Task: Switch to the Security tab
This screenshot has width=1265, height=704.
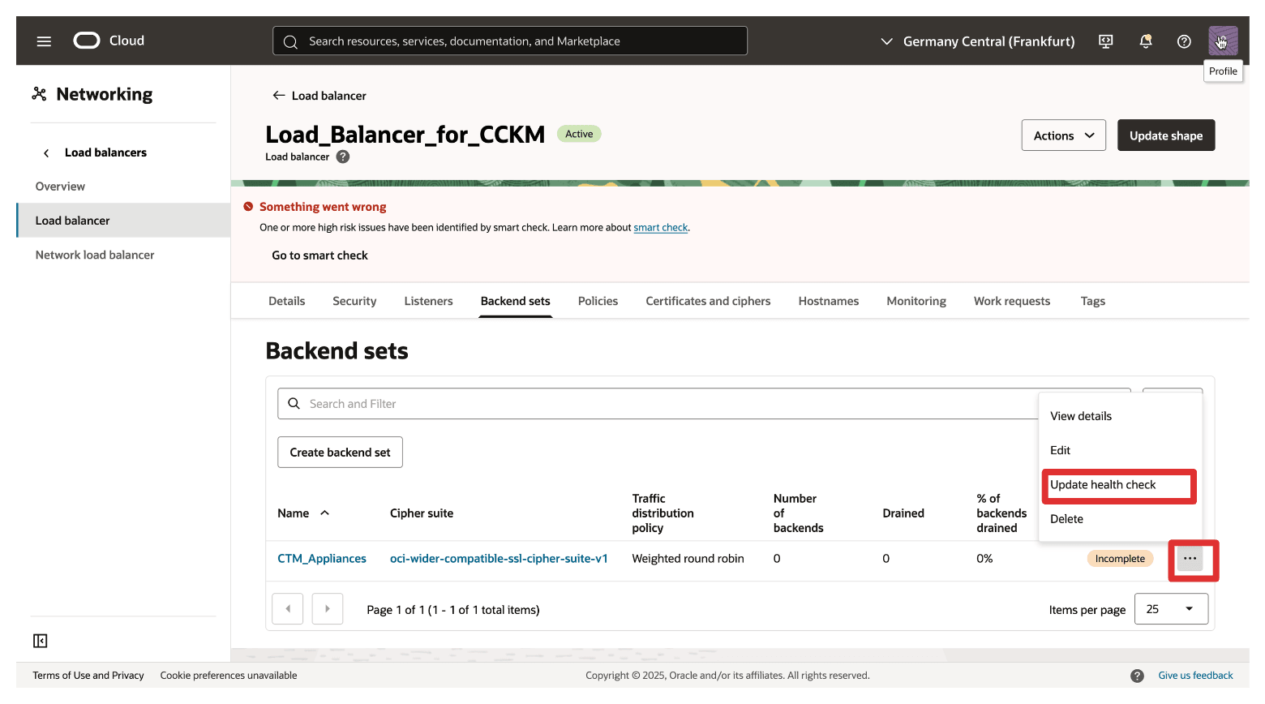Action: (354, 301)
